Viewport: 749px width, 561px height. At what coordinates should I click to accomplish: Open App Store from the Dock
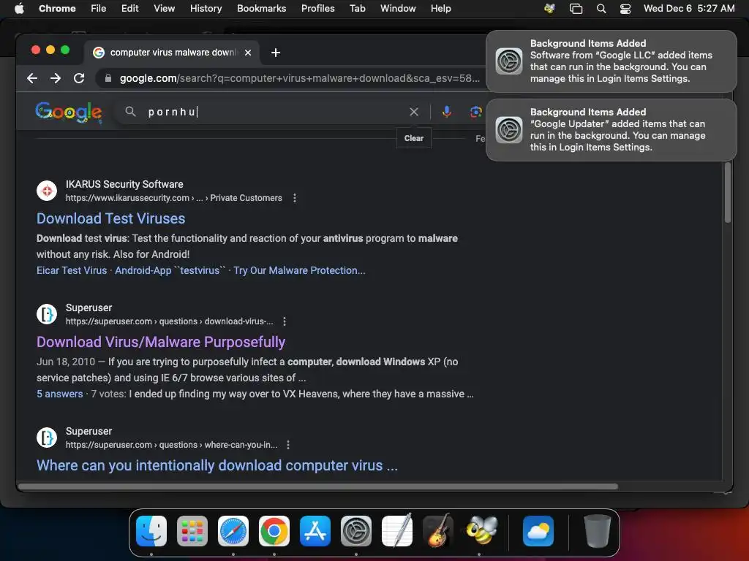point(315,531)
